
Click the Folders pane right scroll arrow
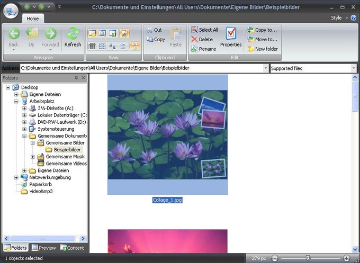click(83, 239)
